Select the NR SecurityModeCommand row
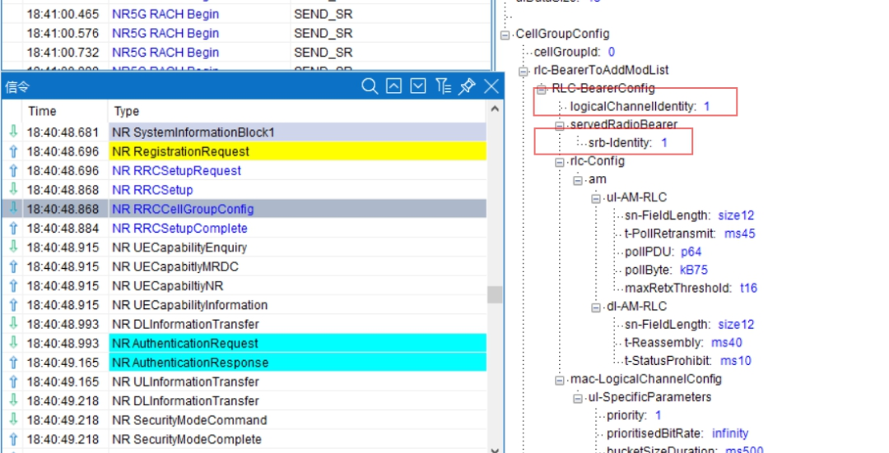 pos(244,420)
